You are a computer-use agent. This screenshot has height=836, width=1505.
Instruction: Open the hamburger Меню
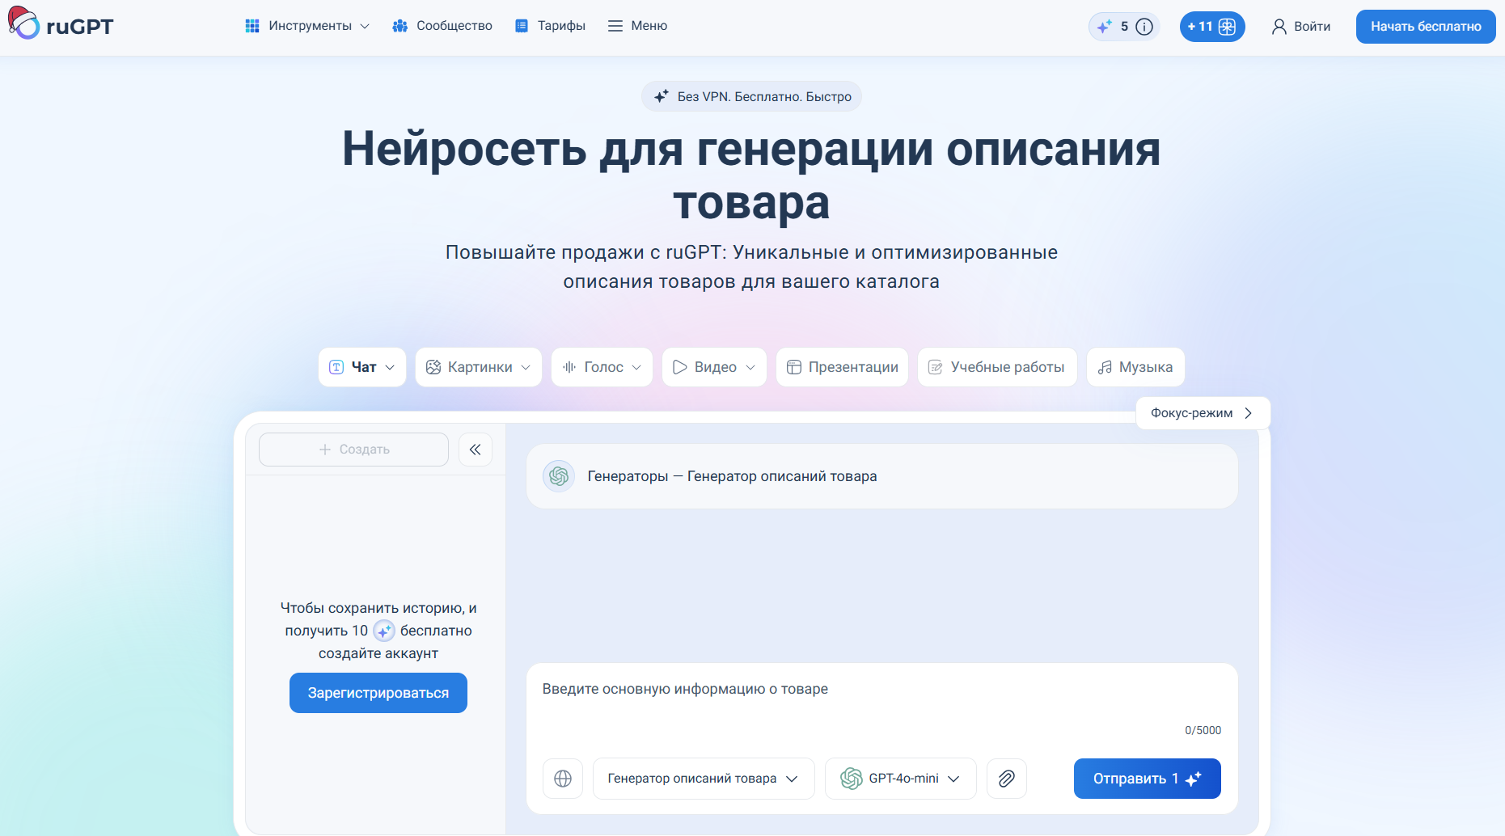pyautogui.click(x=637, y=26)
